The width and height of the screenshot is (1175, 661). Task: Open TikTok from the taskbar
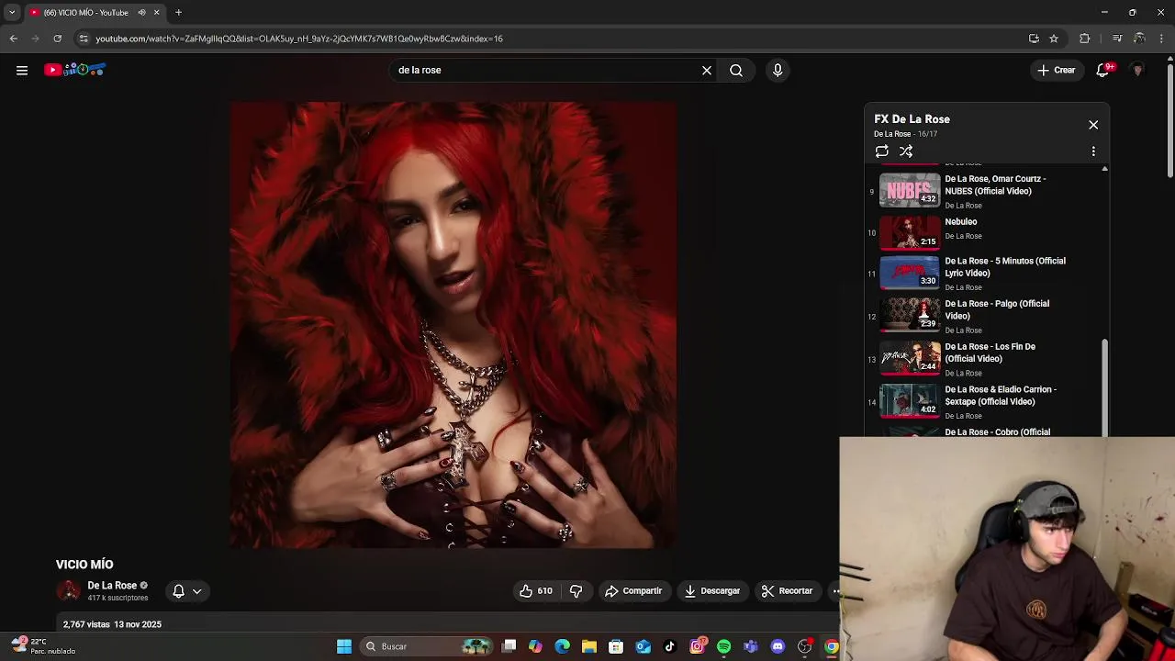669,646
